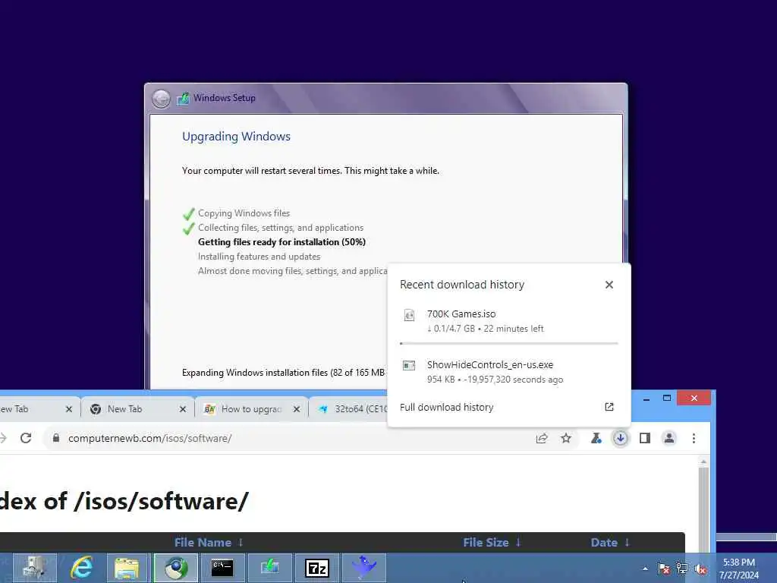Open the clock showing 5:38 PM
This screenshot has height=583, width=777.
pos(739,569)
